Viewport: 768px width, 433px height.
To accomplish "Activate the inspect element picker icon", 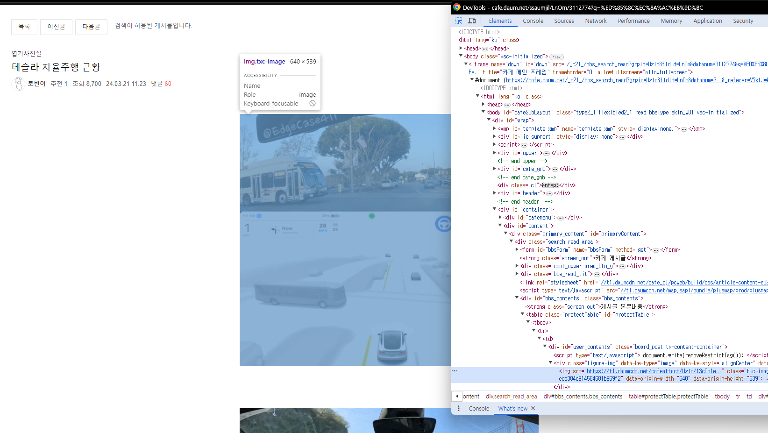I will coord(459,21).
